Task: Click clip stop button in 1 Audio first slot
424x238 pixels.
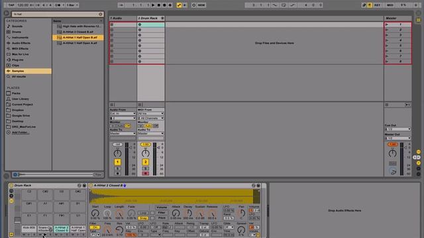Action: point(112,24)
